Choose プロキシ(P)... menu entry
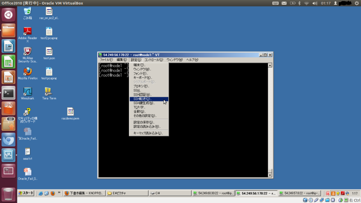This screenshot has width=361, height=203. pos(149,86)
